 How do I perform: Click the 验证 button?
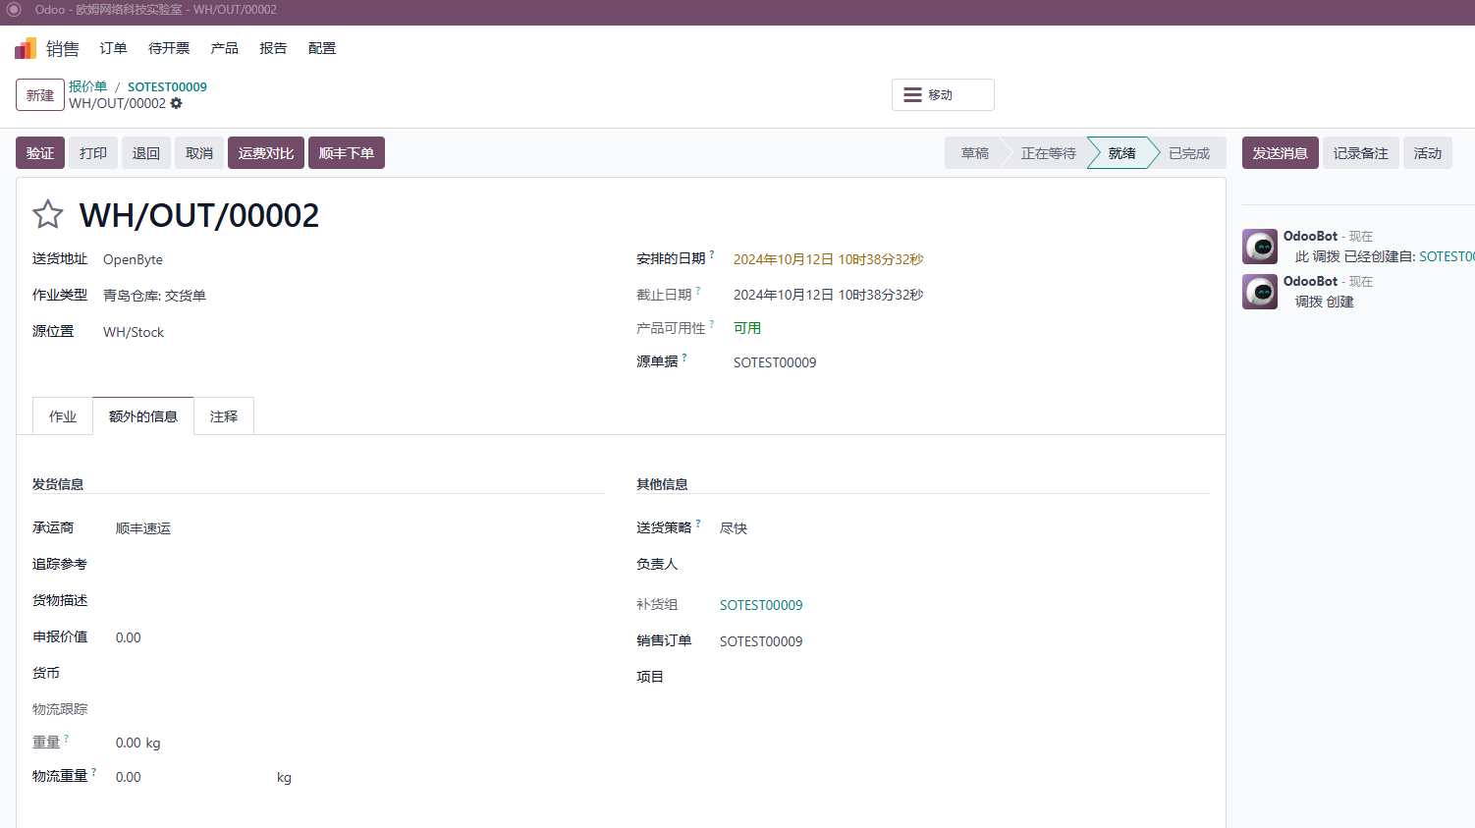pos(40,153)
